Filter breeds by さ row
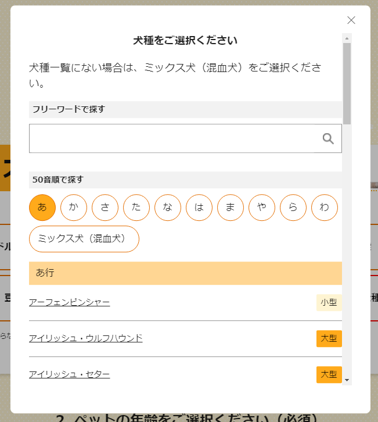The height and width of the screenshot is (422, 378). 105,208
